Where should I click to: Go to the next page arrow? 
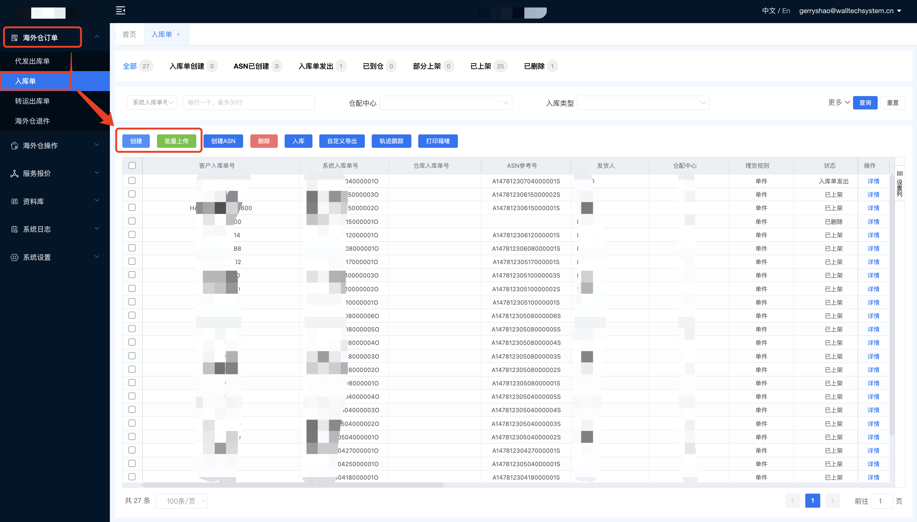pyautogui.click(x=833, y=501)
